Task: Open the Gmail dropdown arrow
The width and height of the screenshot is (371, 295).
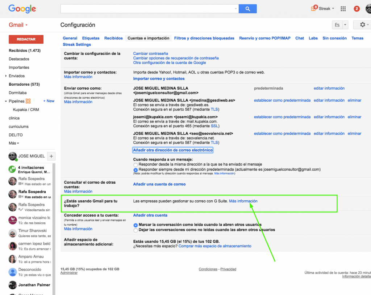Action: tap(27, 25)
